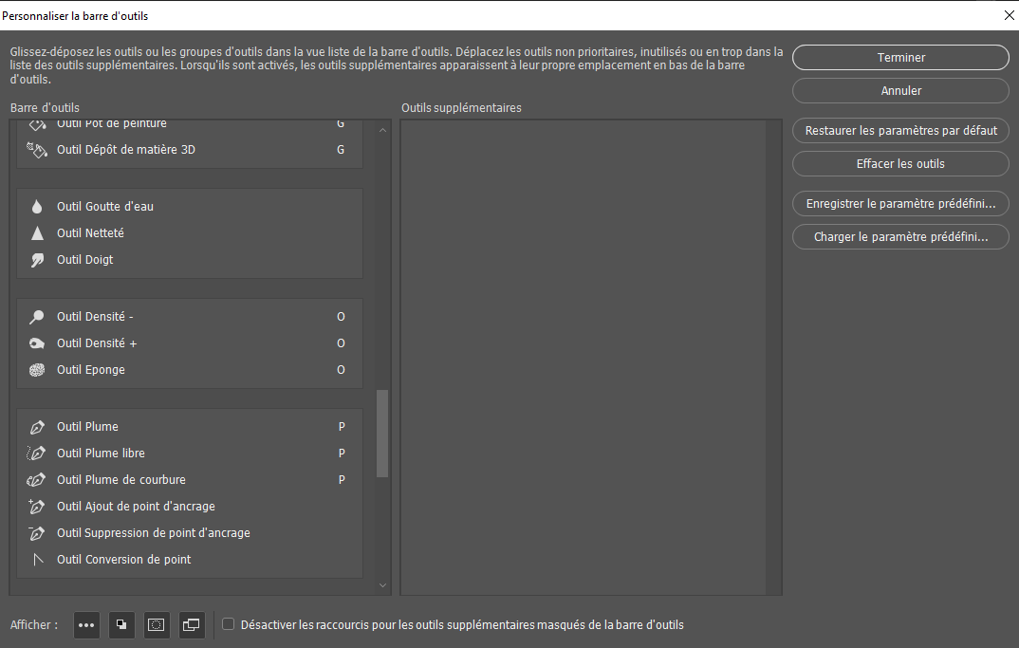Click the Outil Densité - icon
The height and width of the screenshot is (648, 1019).
pyautogui.click(x=37, y=317)
